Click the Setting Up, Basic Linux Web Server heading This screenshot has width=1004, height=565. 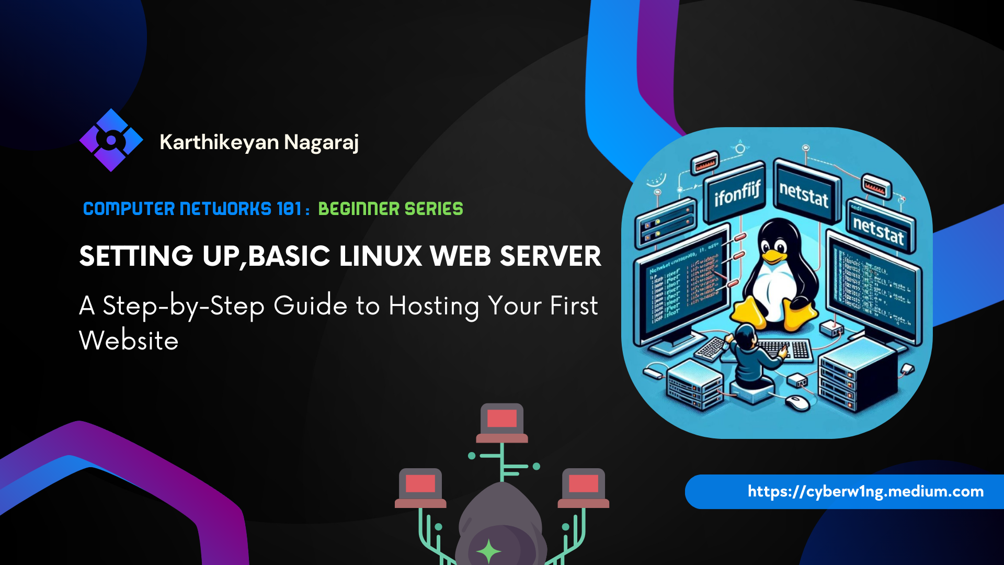[x=340, y=256]
